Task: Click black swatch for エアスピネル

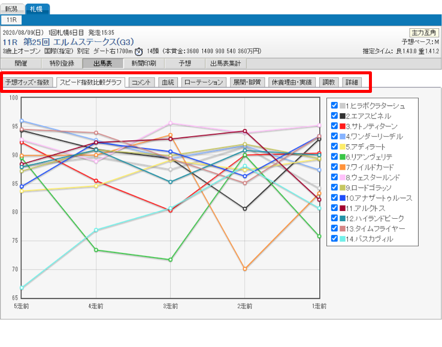Action: click(x=343, y=116)
